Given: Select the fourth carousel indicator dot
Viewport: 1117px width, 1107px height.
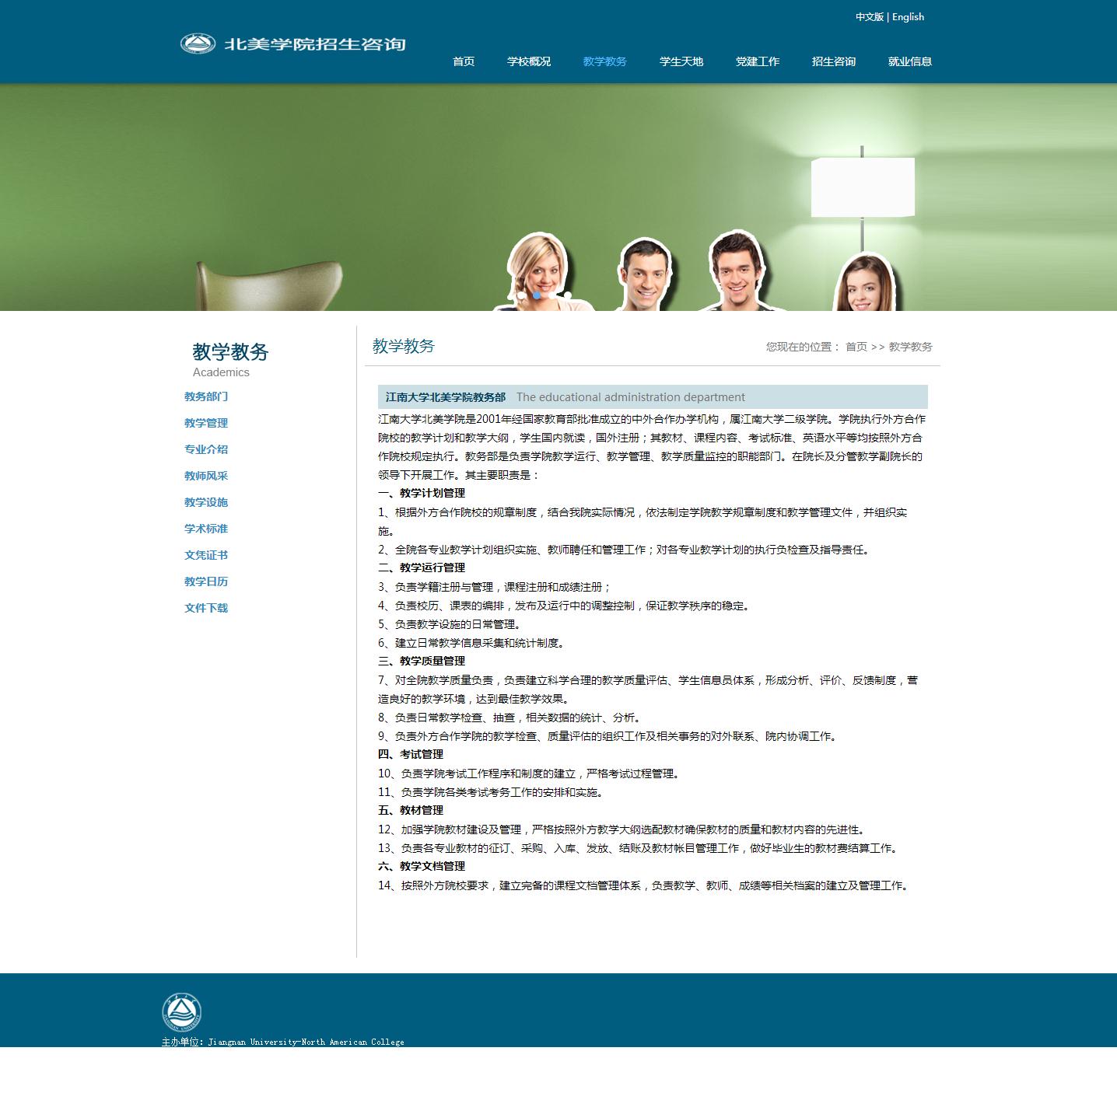Looking at the screenshot, I should point(568,295).
